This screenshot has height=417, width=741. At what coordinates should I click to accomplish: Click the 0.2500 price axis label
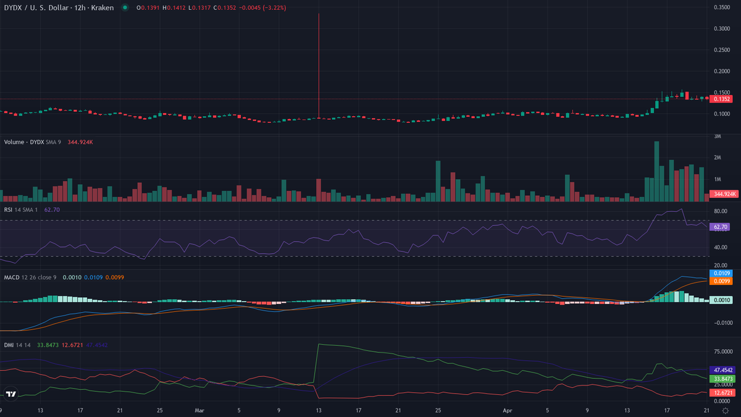[721, 50]
